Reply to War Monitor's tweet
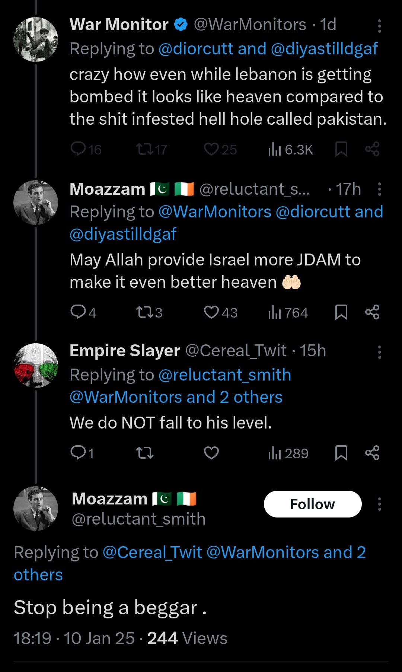 [78, 149]
